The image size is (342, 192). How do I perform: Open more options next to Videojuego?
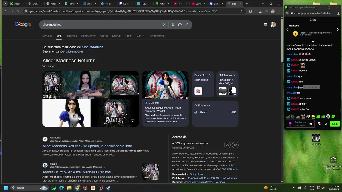[x=58, y=66]
